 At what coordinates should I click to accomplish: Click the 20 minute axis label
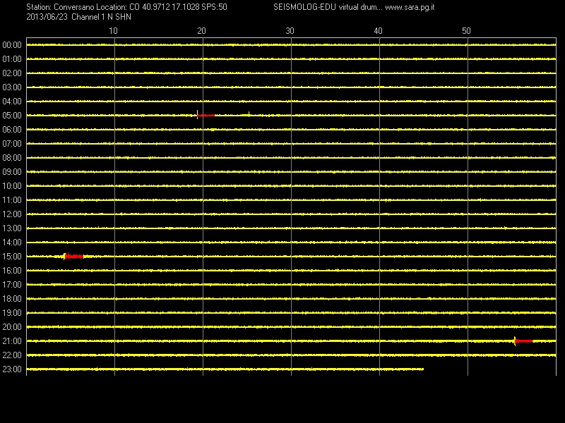[x=201, y=31]
